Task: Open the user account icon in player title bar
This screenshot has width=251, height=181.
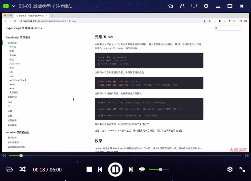Action: (182, 6)
